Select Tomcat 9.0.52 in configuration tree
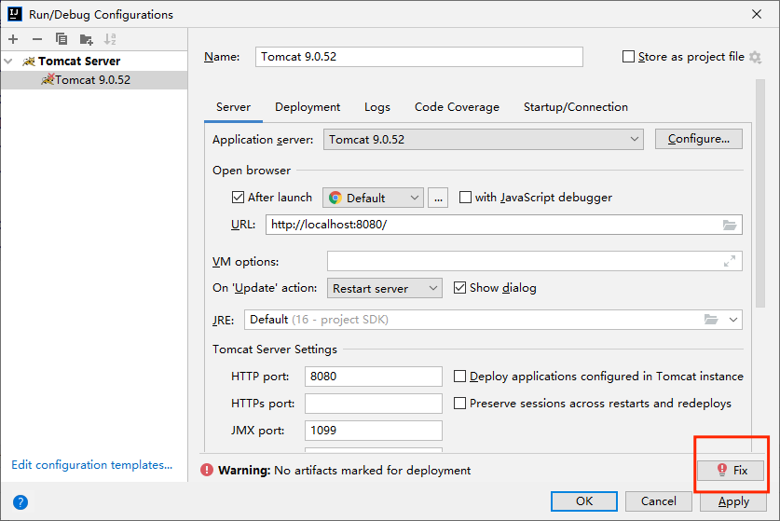Viewport: 780px width, 521px height. pos(94,80)
